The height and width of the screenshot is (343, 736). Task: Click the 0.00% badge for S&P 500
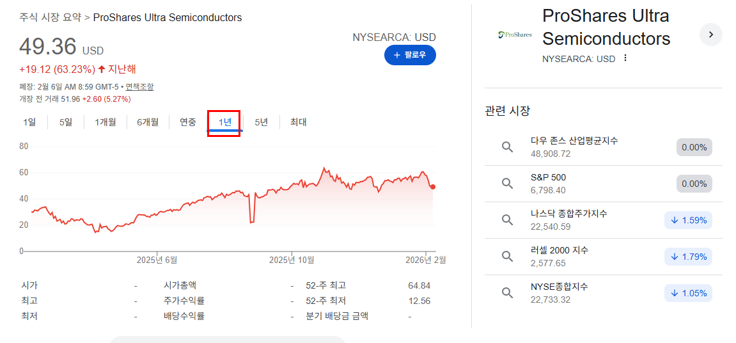[x=694, y=184]
